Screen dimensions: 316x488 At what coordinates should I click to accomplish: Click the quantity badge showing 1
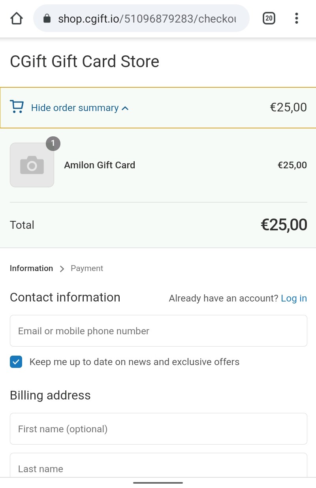pyautogui.click(x=53, y=143)
